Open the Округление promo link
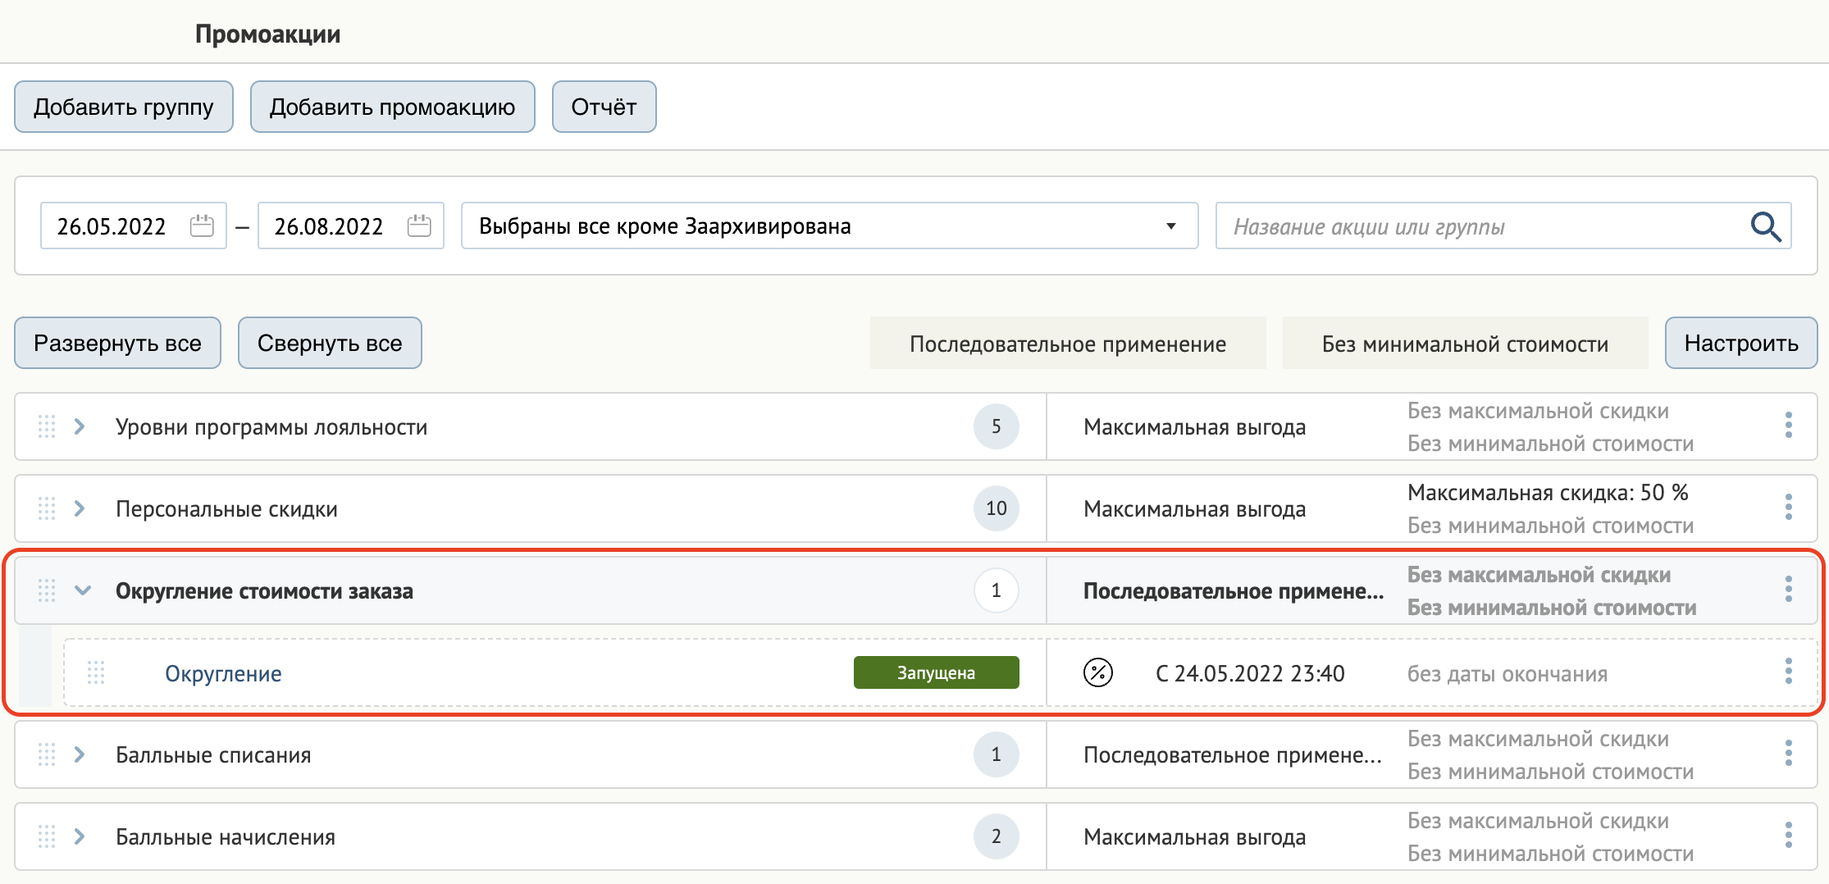Screen dimensions: 1829x884 [223, 673]
